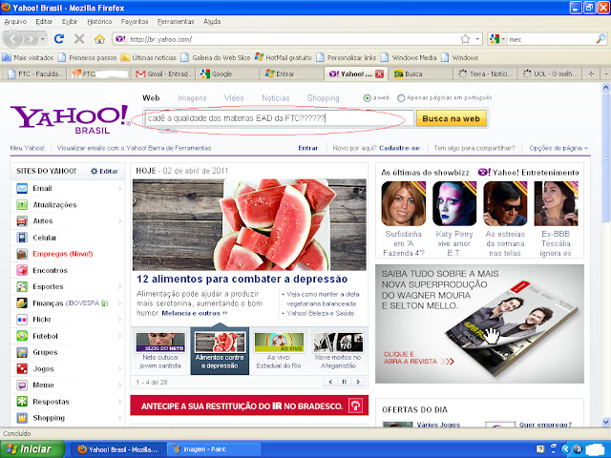Switch to the Google tab
This screenshot has width=611, height=458.
click(227, 73)
